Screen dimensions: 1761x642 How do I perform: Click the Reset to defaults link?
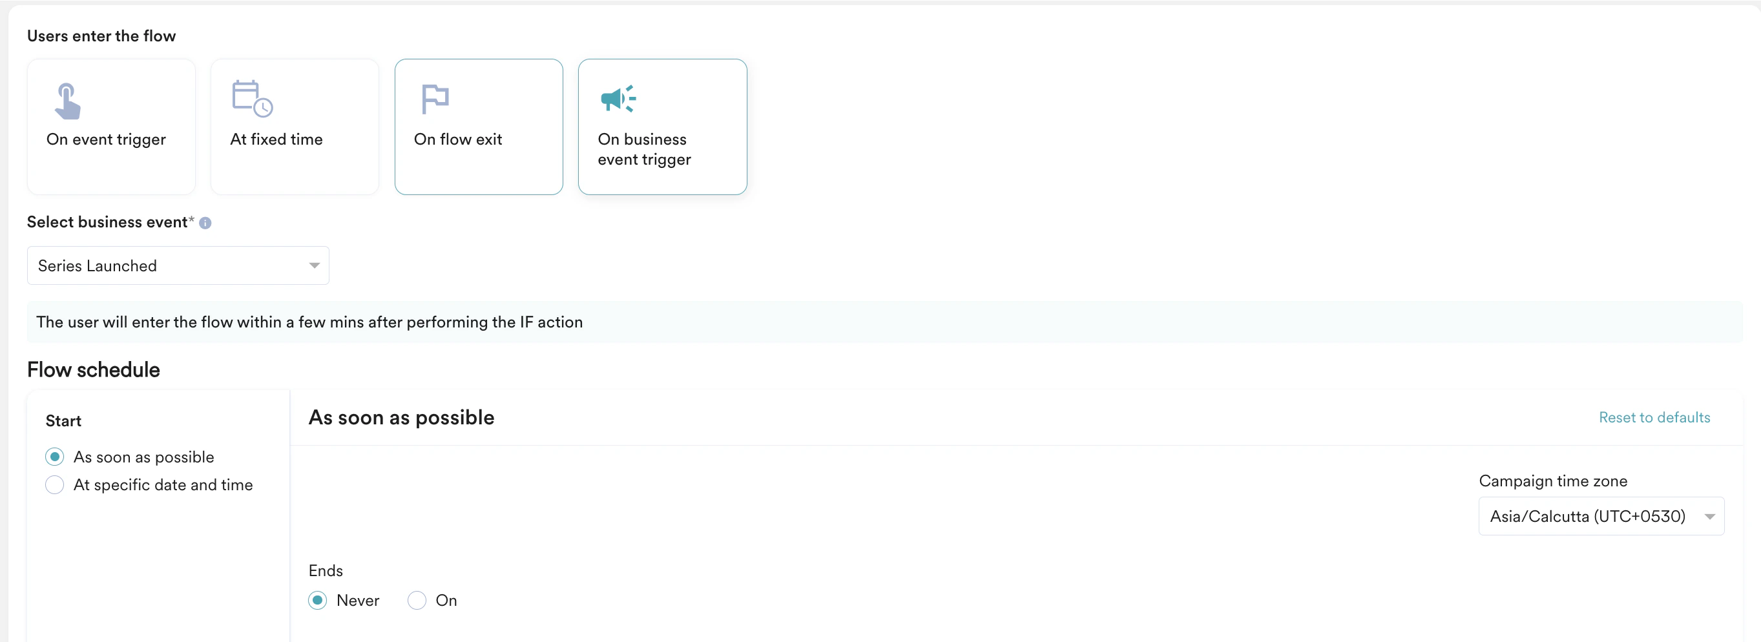pos(1654,418)
